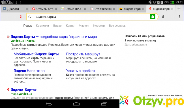This screenshot has height=108, width=184.
Task: Tap the battery indicator at 53%
Action: pyautogui.click(x=172, y=2)
